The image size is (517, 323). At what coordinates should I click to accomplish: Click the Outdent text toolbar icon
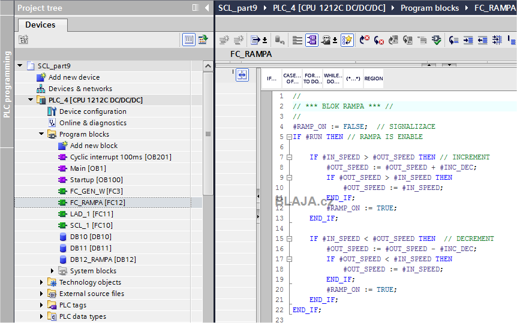(x=483, y=40)
